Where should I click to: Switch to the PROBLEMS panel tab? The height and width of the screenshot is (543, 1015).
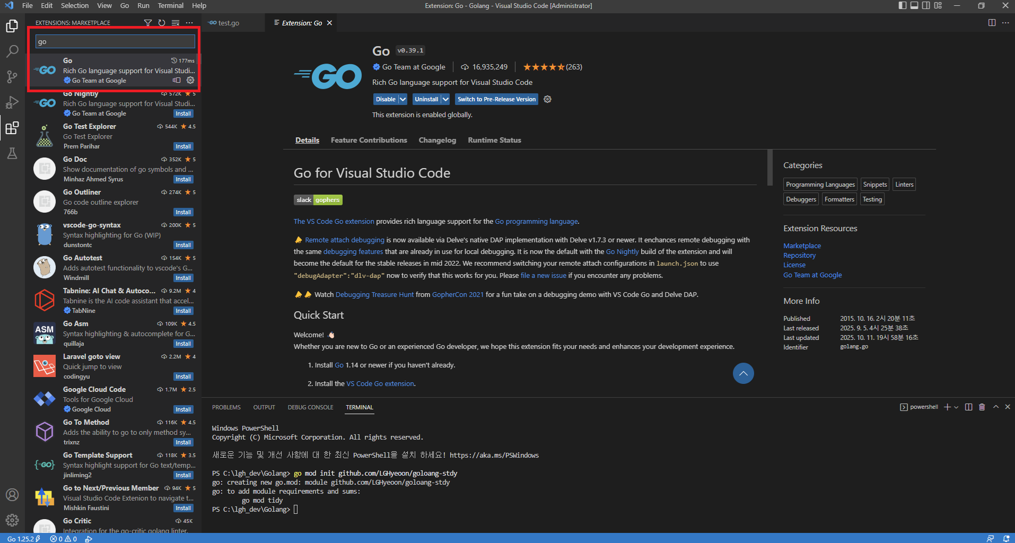click(x=226, y=407)
